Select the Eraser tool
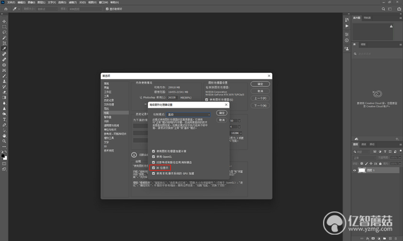 click(4, 92)
